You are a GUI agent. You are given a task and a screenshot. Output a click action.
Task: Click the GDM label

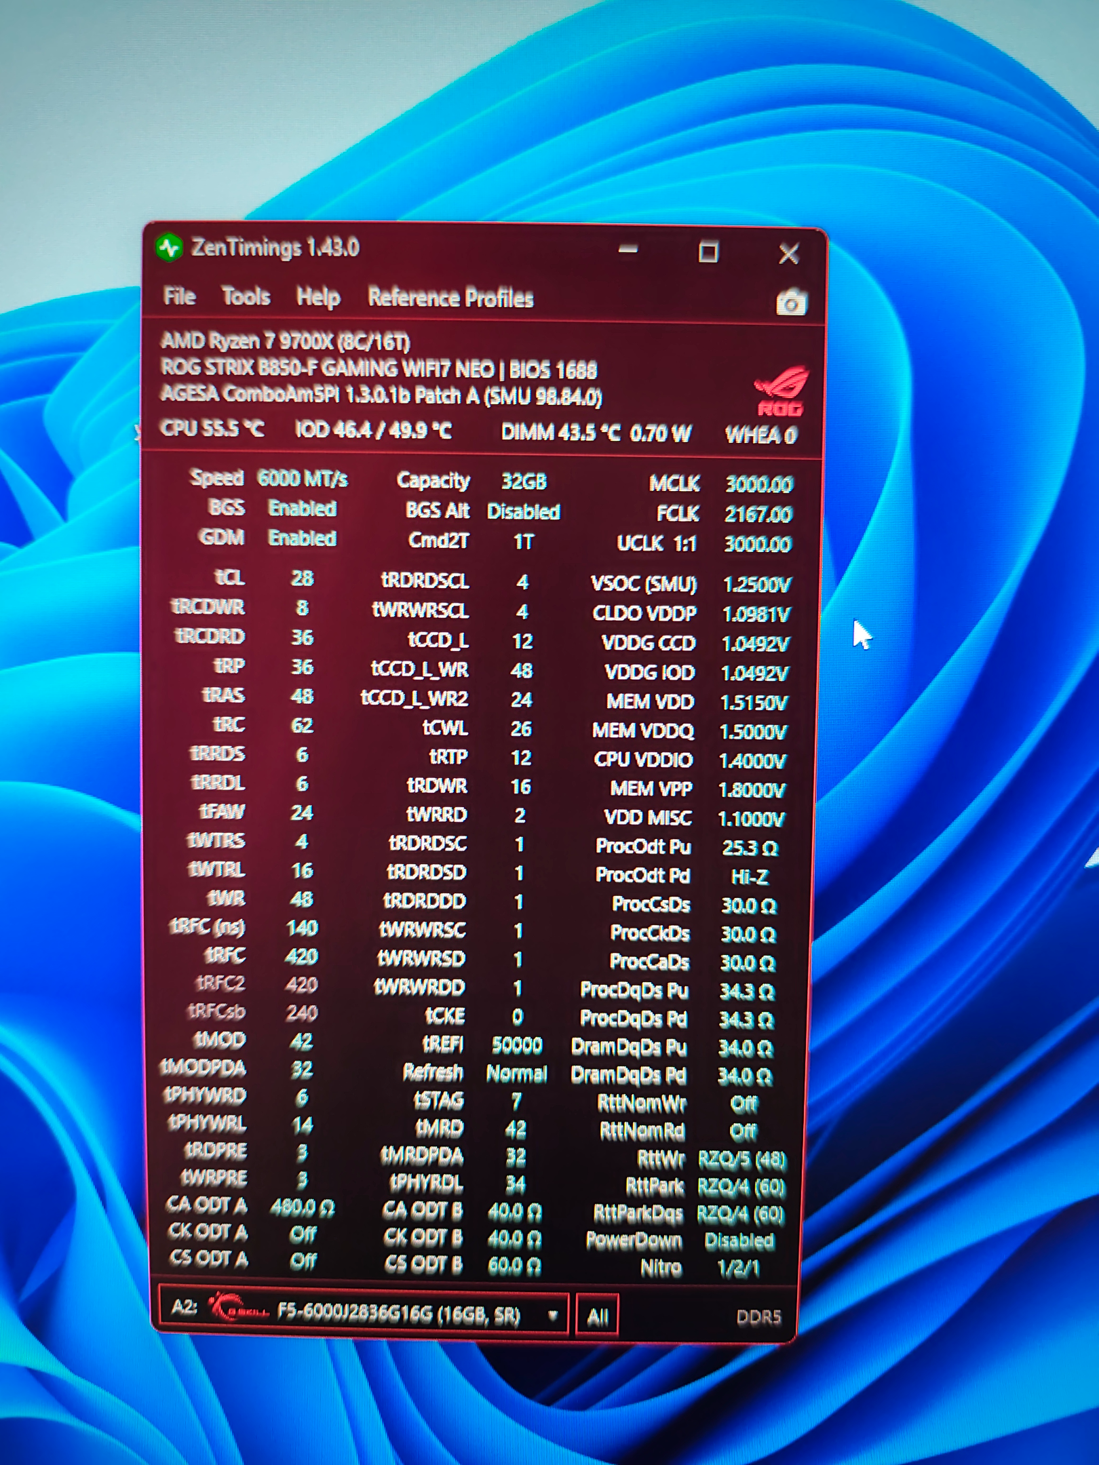[221, 537]
